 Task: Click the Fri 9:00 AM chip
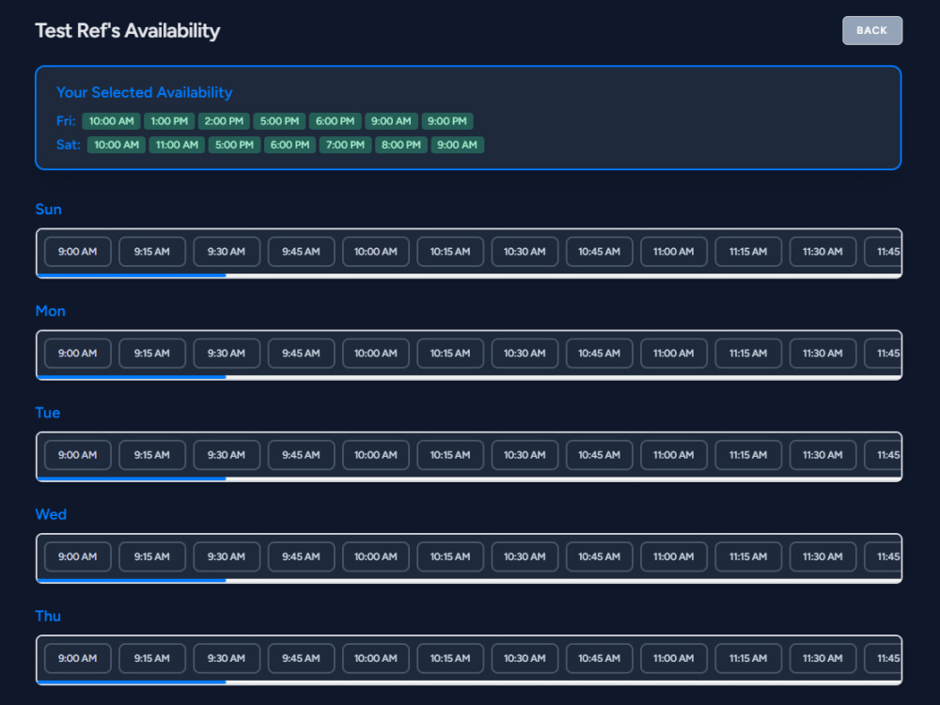(391, 121)
